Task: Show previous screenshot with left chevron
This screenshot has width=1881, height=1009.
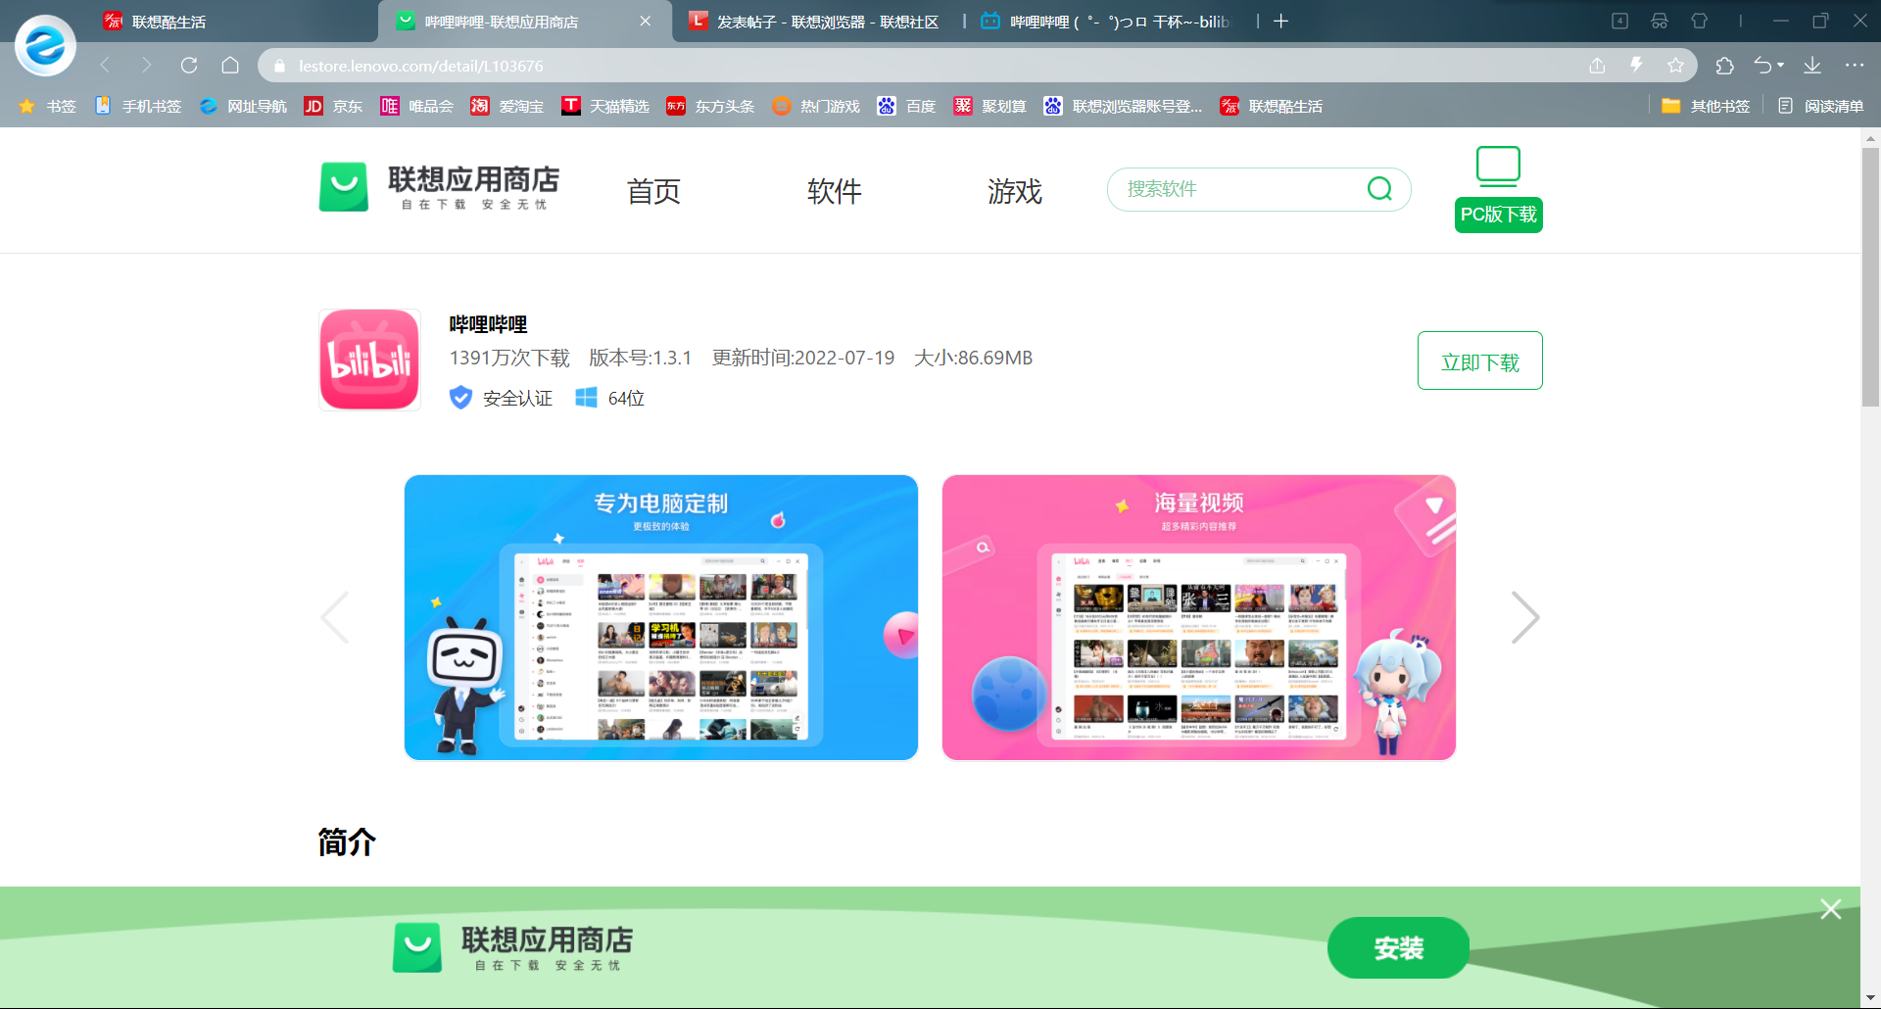Action: point(335,617)
